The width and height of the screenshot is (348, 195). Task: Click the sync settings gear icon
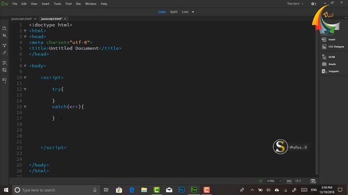313,4
